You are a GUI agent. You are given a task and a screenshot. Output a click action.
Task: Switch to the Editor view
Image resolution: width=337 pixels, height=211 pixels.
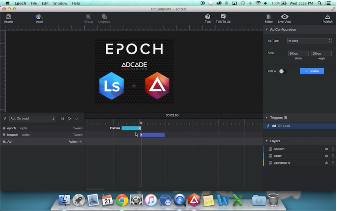269,19
